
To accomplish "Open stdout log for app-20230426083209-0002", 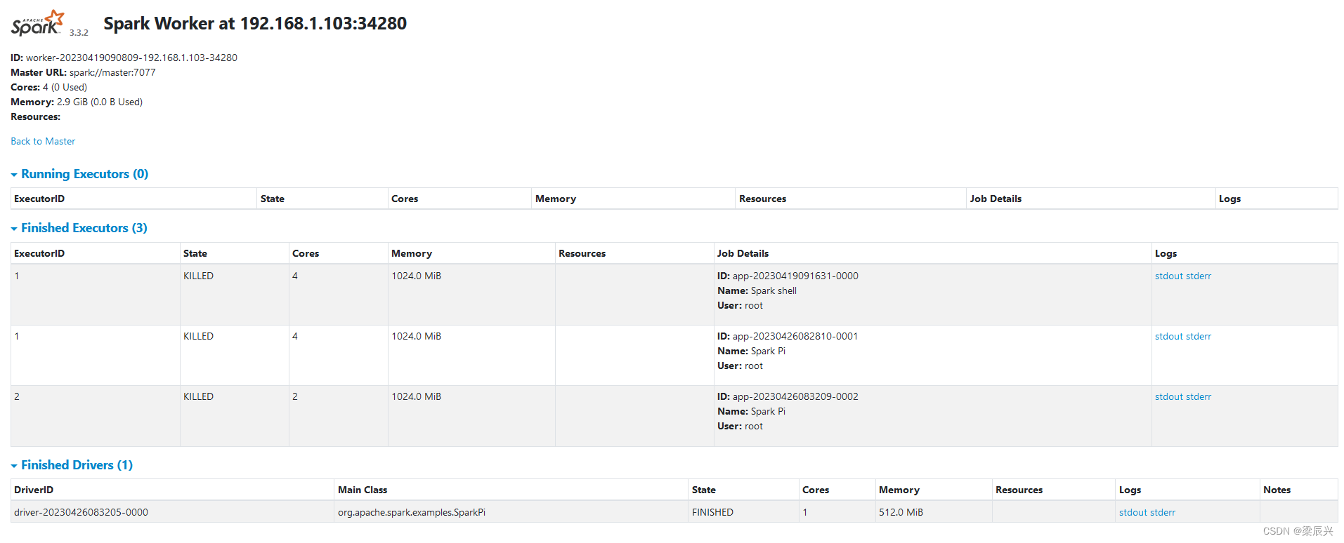I will point(1169,396).
